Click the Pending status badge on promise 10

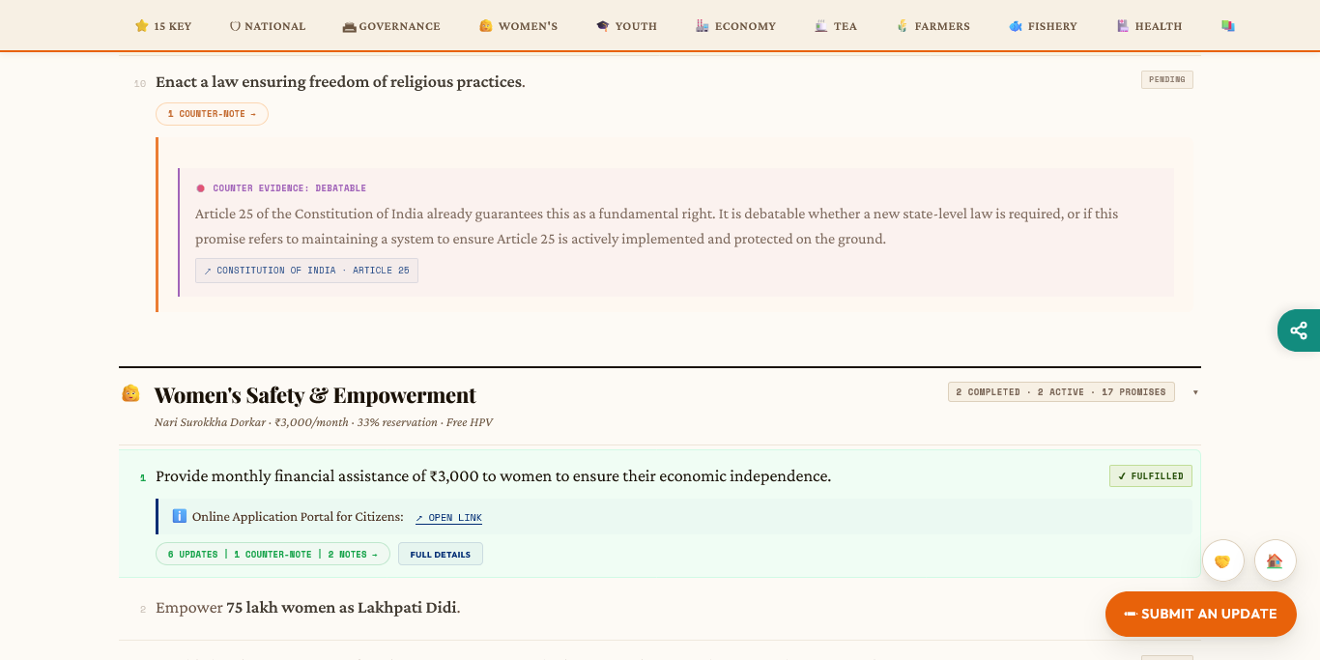pos(1167,79)
